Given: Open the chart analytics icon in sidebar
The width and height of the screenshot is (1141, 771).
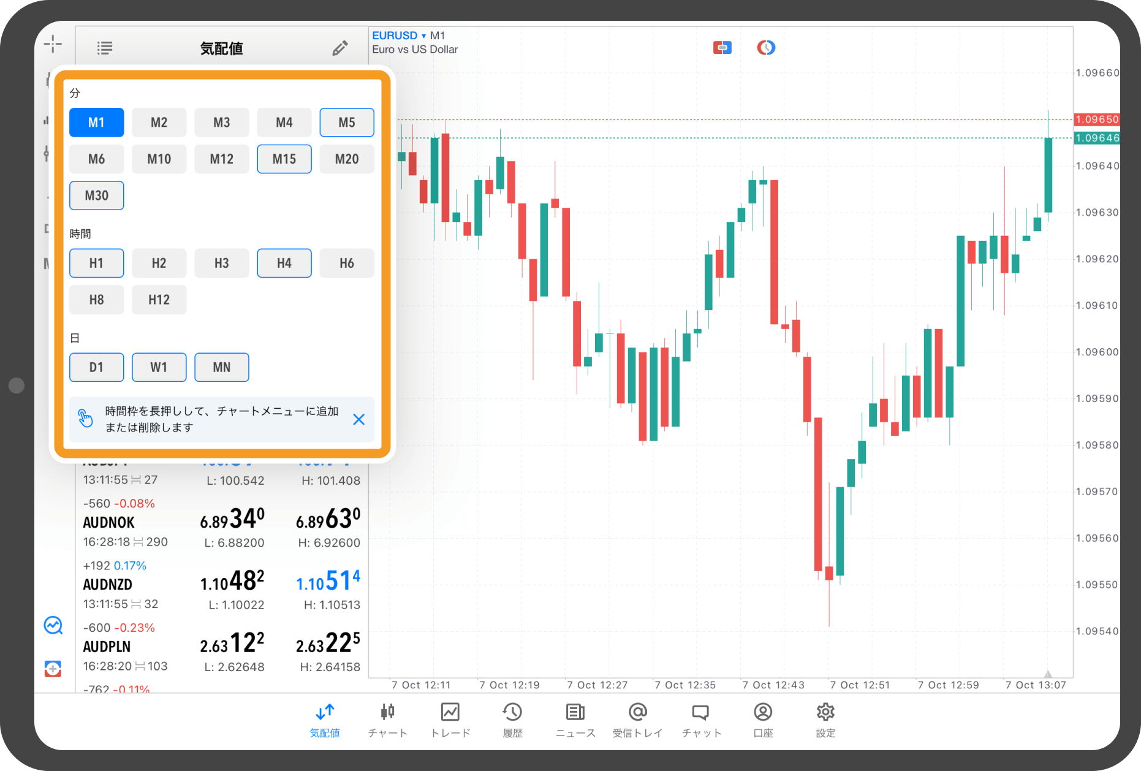Looking at the screenshot, I should click(x=53, y=625).
